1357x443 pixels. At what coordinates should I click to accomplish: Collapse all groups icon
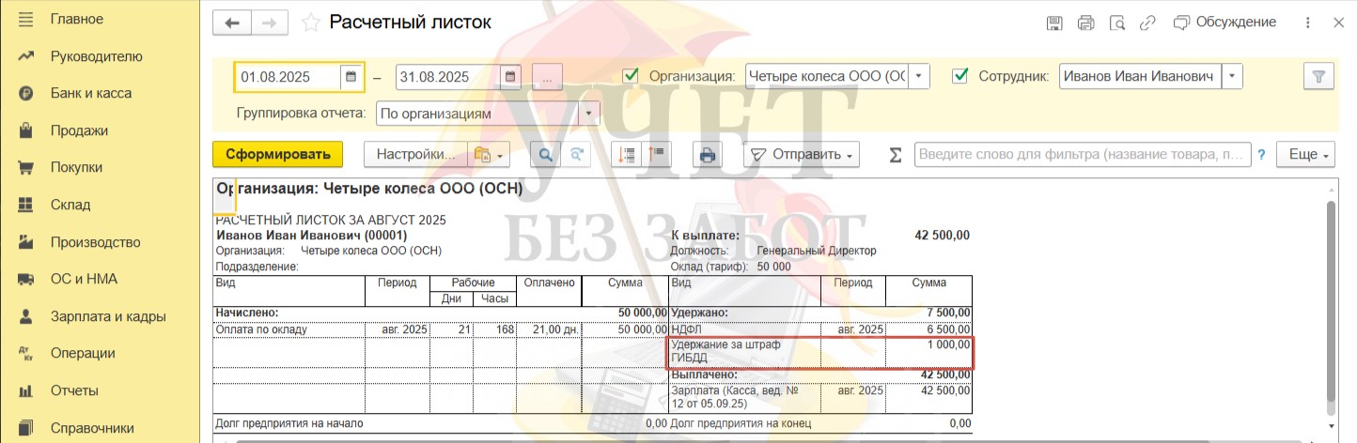(x=657, y=155)
